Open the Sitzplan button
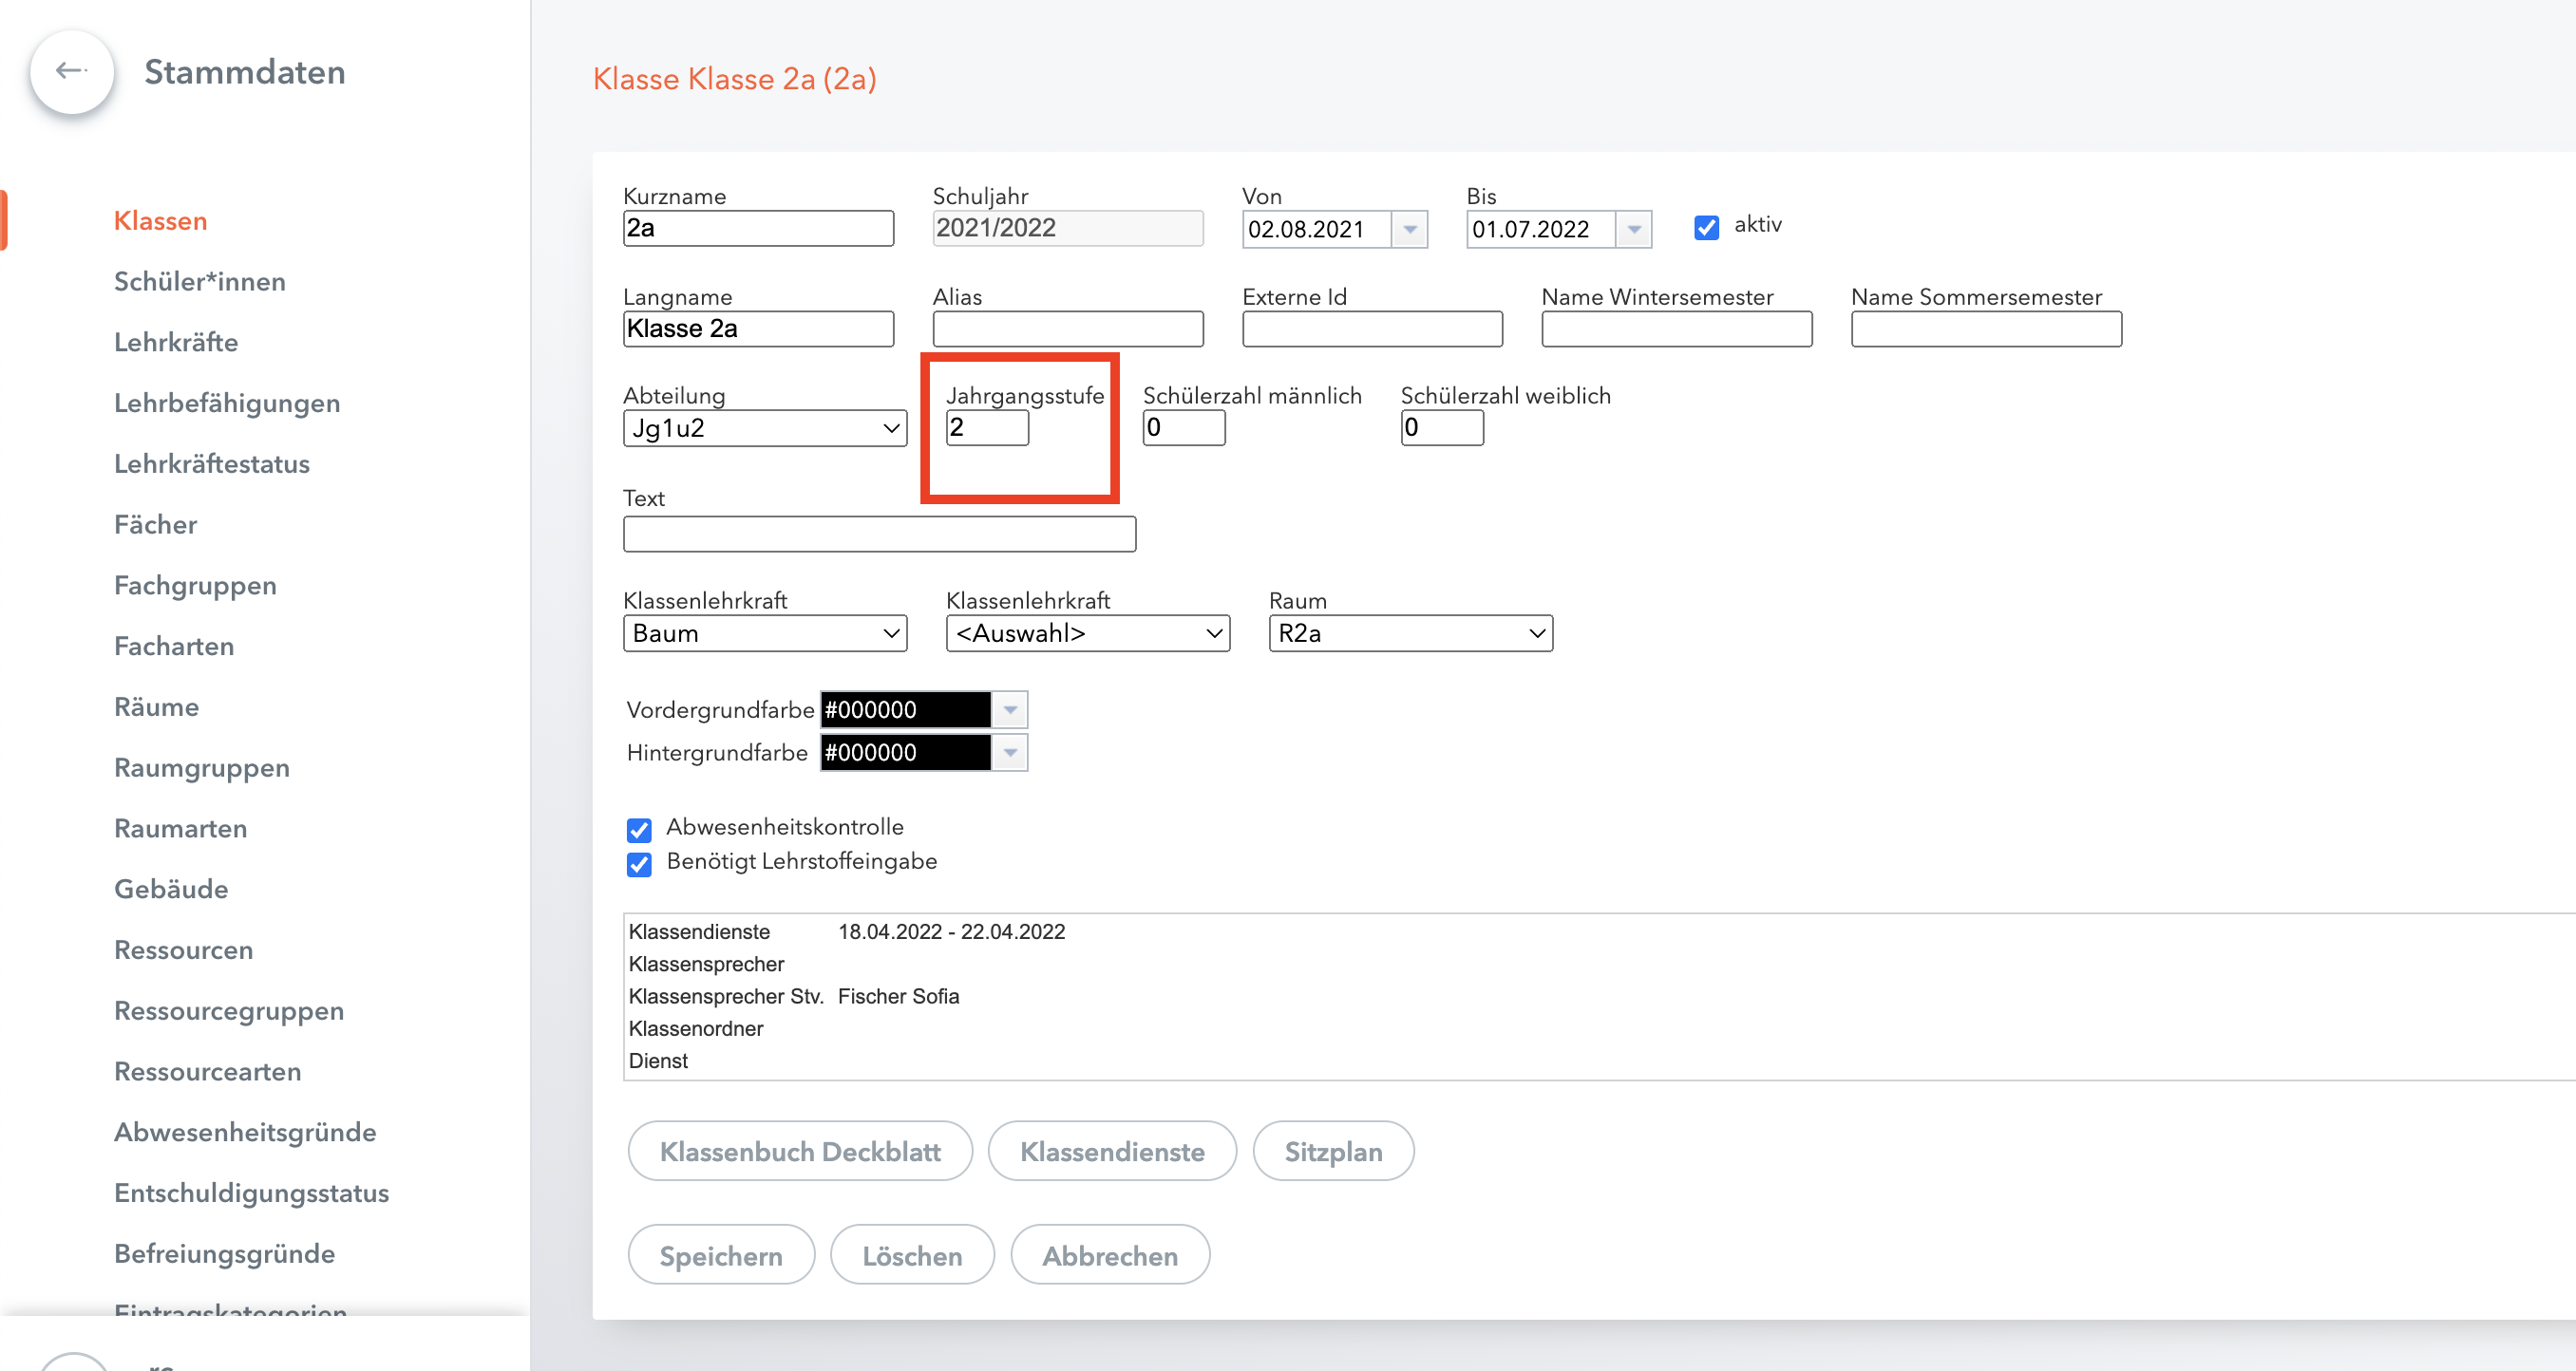2576x1371 pixels. tap(1332, 1151)
